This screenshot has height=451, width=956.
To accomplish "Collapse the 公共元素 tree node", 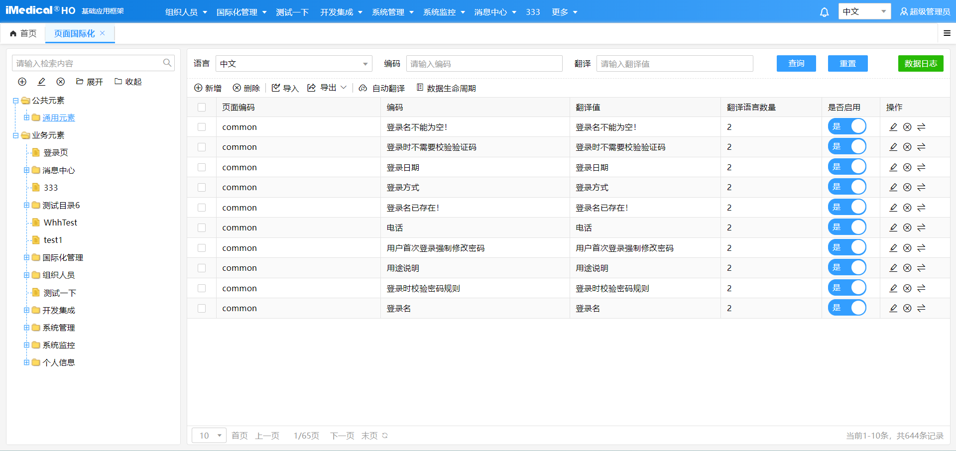I will click(15, 101).
